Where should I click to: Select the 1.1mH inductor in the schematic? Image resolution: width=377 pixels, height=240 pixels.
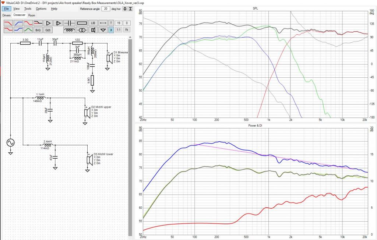(x=40, y=98)
